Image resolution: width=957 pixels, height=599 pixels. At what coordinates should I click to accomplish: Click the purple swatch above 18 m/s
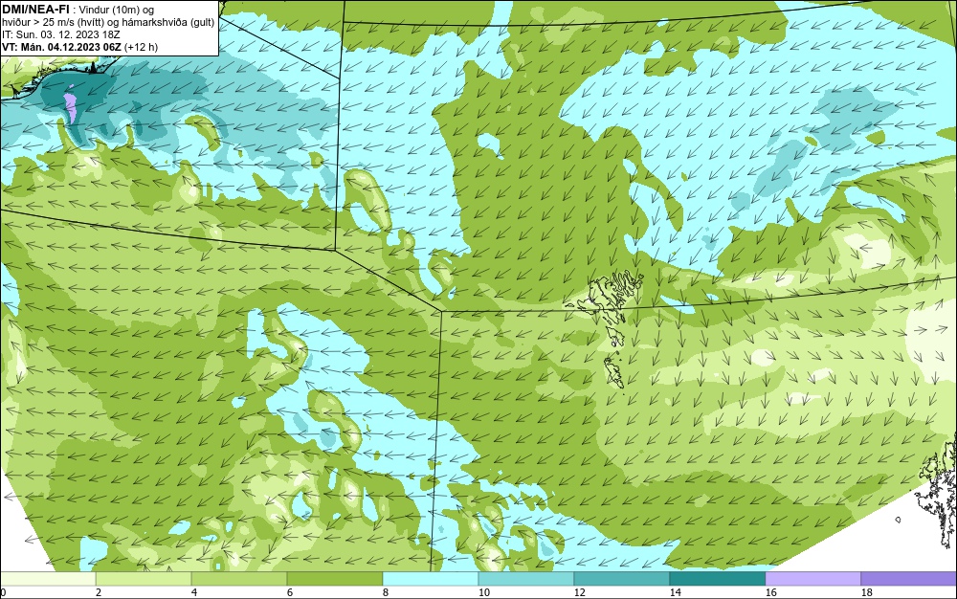(x=909, y=579)
